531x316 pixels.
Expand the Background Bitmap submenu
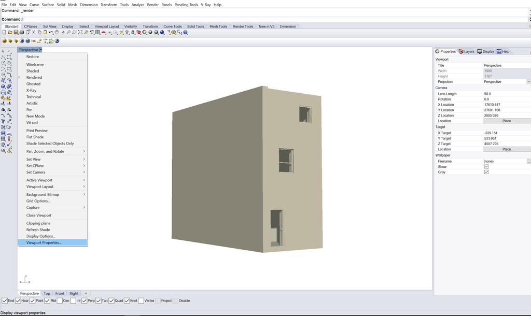(x=52, y=195)
